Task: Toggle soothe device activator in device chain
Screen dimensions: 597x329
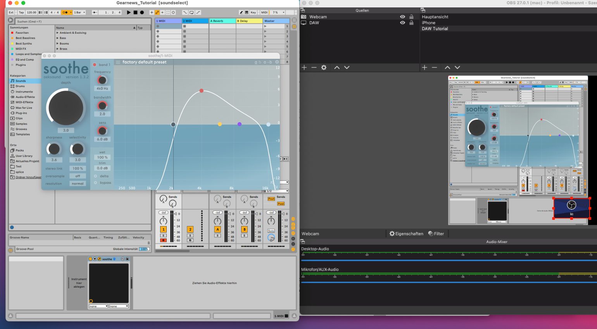Action: (90, 259)
